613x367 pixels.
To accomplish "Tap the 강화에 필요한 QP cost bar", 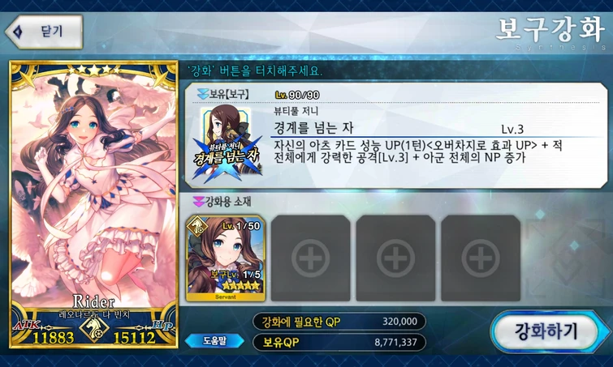I will point(339,322).
